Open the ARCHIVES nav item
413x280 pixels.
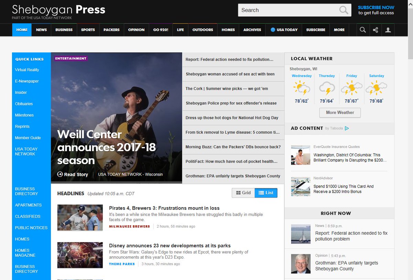252,30
